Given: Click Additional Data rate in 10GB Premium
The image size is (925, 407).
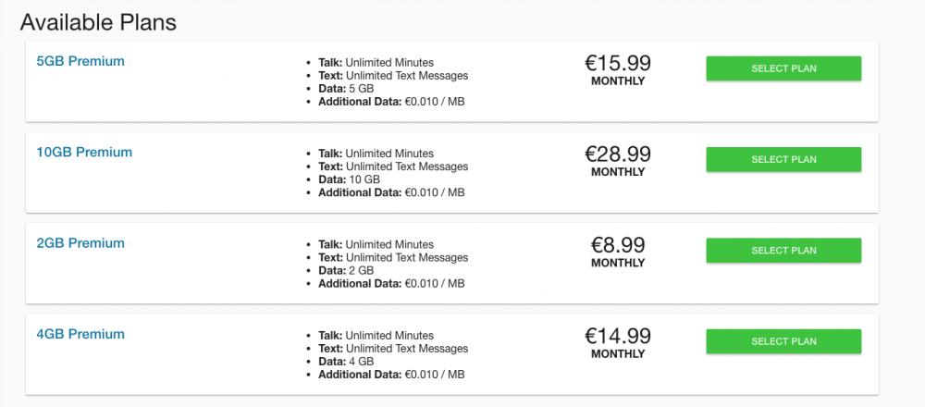Looking at the screenshot, I should [x=391, y=192].
